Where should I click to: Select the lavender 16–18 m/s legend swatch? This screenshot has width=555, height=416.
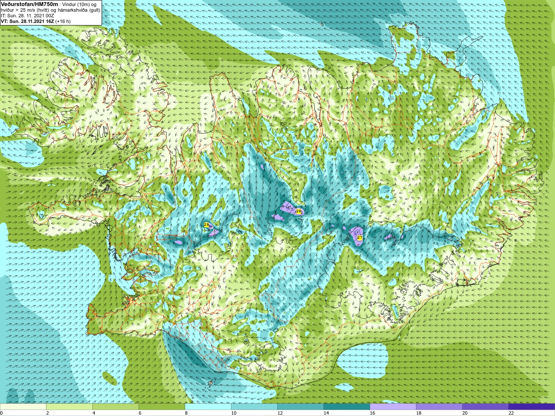coord(393,407)
